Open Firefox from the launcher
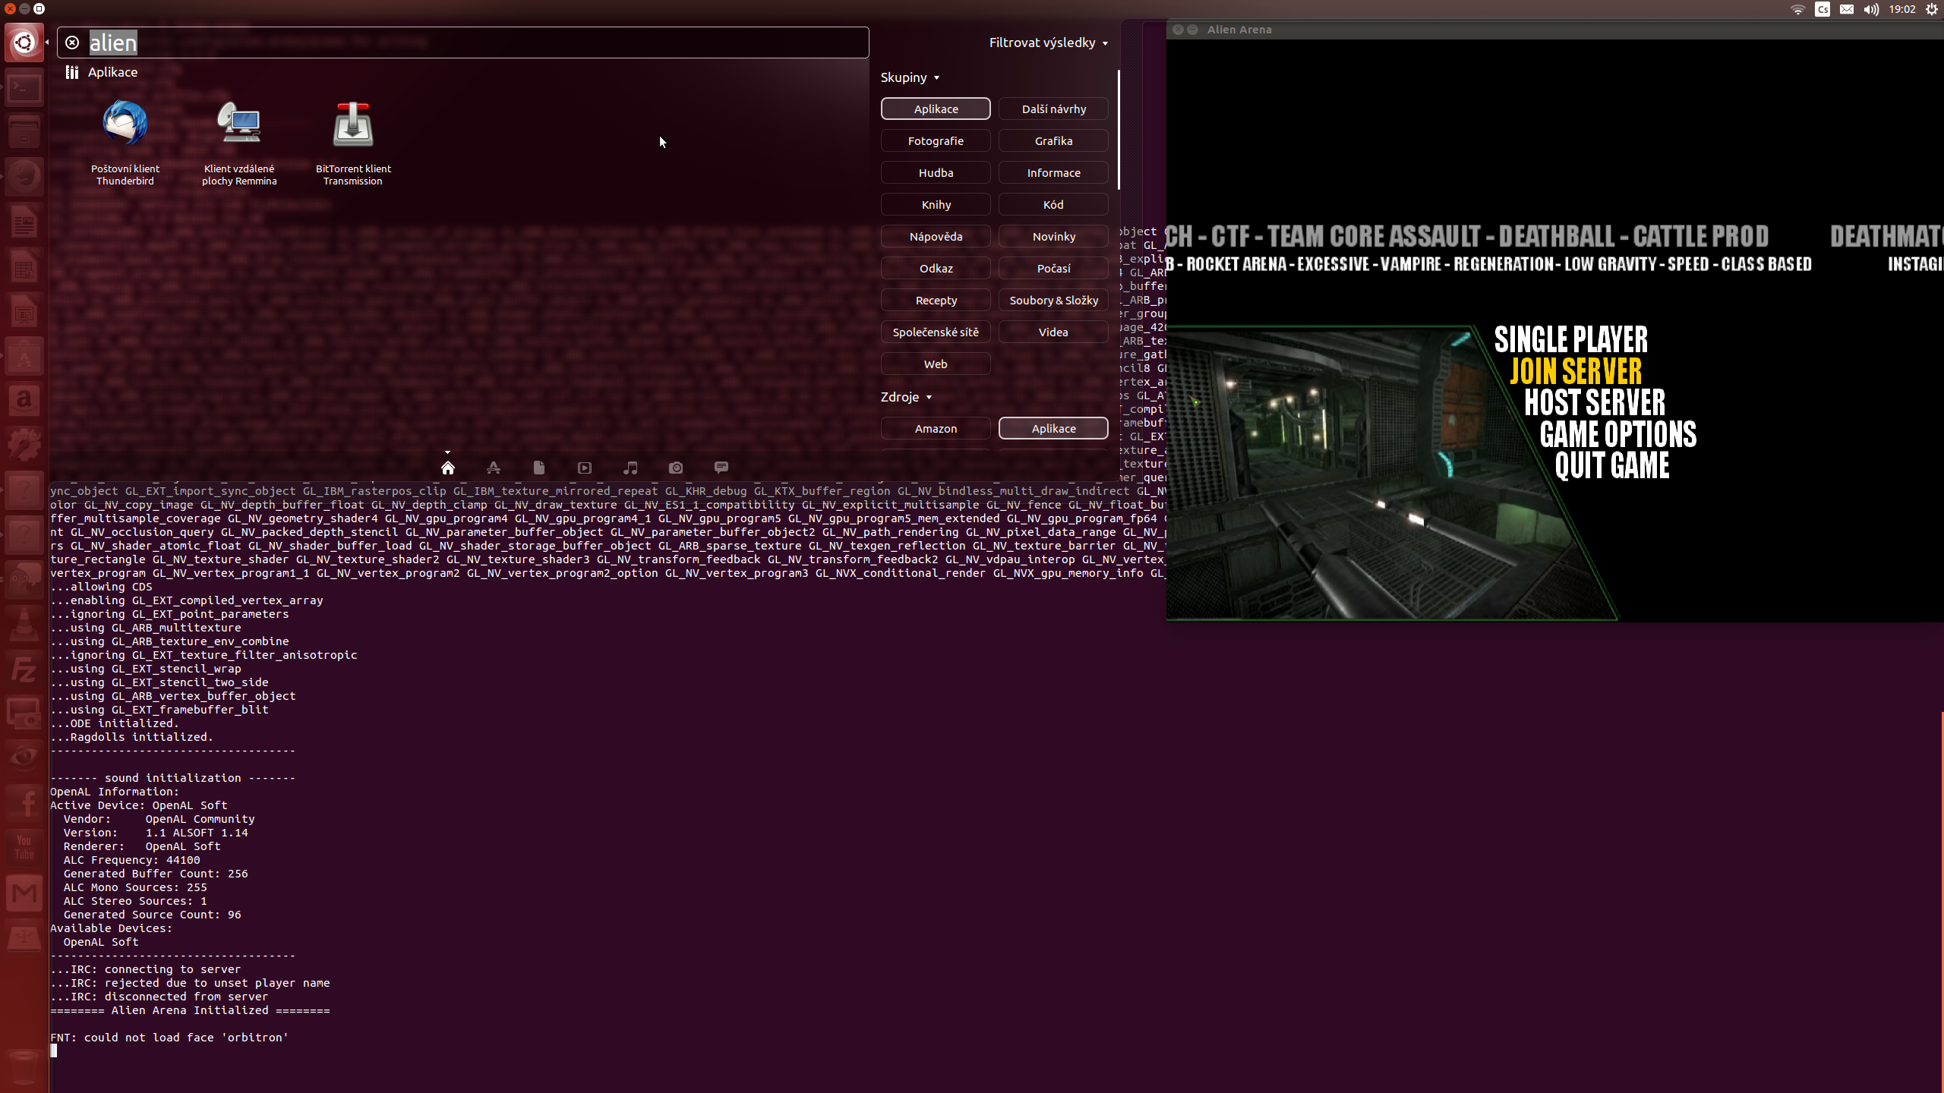Screen dimensions: 1944x1093 [x=24, y=177]
